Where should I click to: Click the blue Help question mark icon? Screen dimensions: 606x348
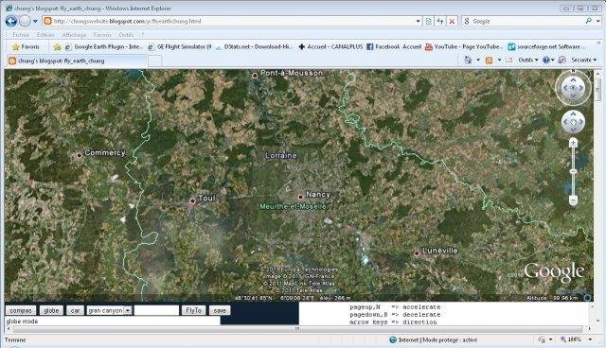click(546, 60)
